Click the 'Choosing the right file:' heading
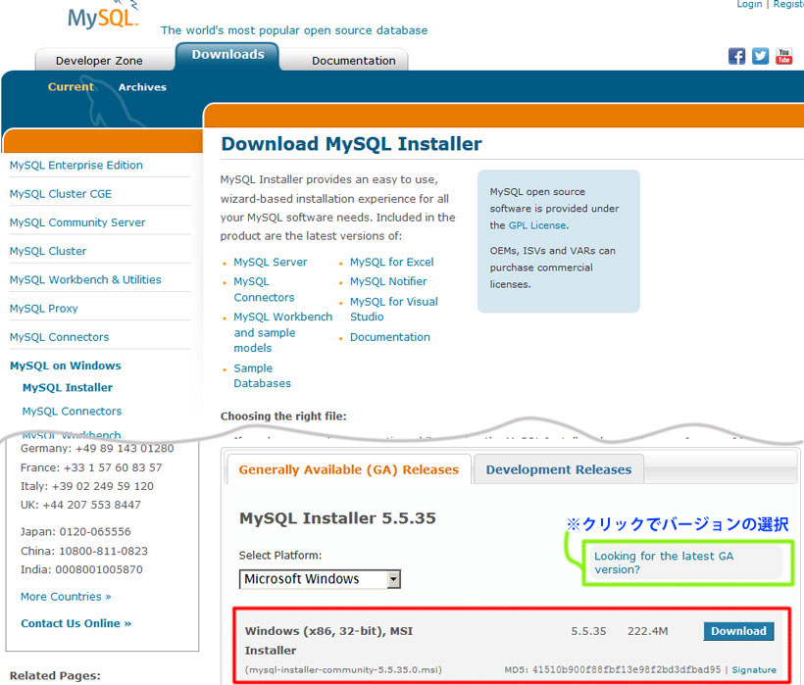The width and height of the screenshot is (804, 685). tap(283, 416)
